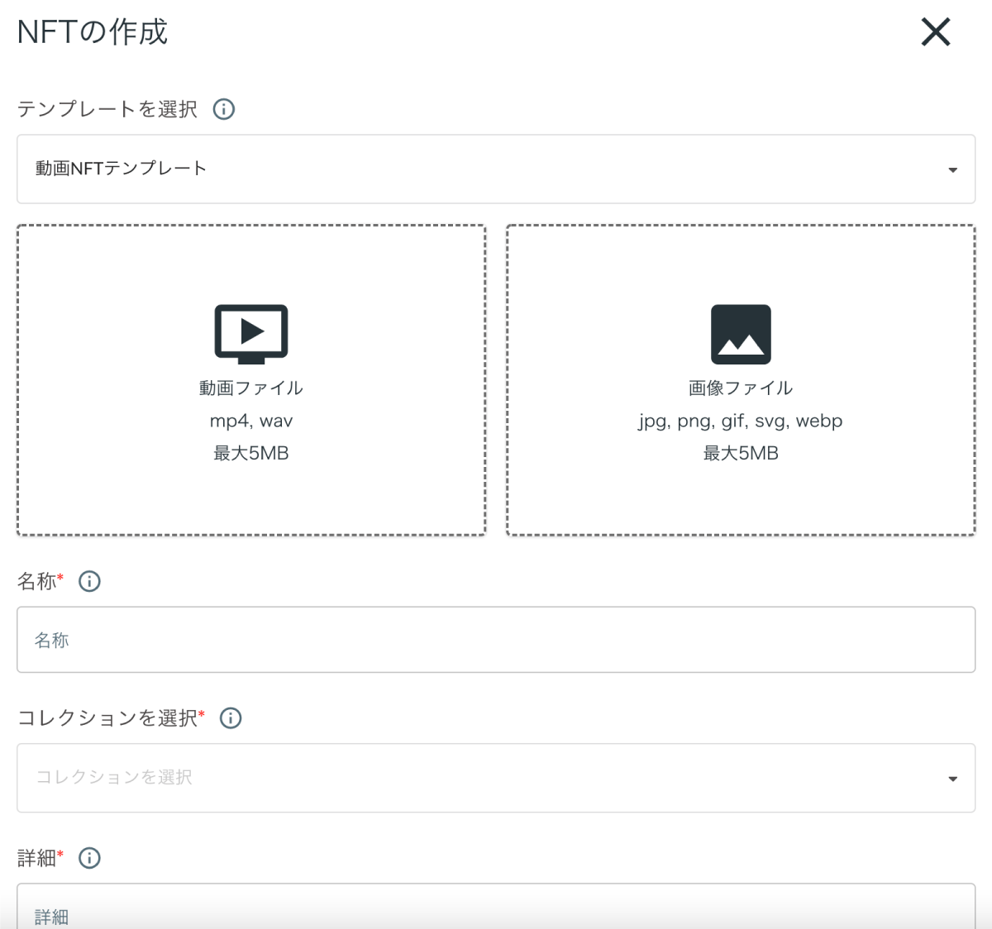This screenshot has height=929, width=992.
Task: Click the picture icon in the image upload area
Action: 742,333
